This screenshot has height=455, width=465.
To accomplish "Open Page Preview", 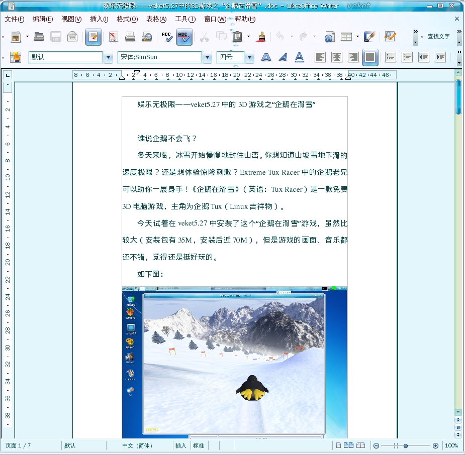I will tap(146, 37).
